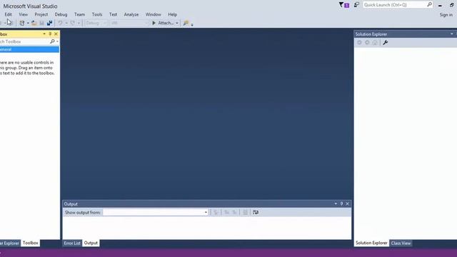
Task: Click Solution Explorer Home icon
Action: (x=375, y=43)
